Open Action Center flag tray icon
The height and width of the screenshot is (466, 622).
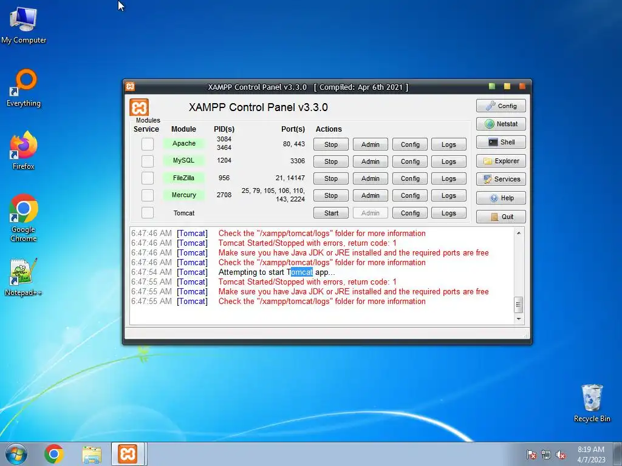pos(531,454)
